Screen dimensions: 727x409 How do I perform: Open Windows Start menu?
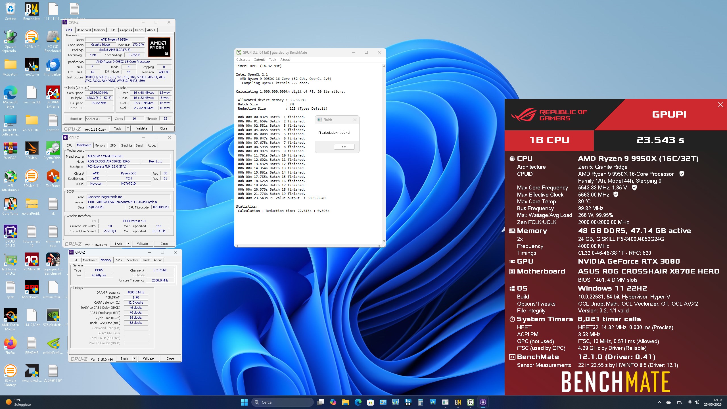point(244,402)
